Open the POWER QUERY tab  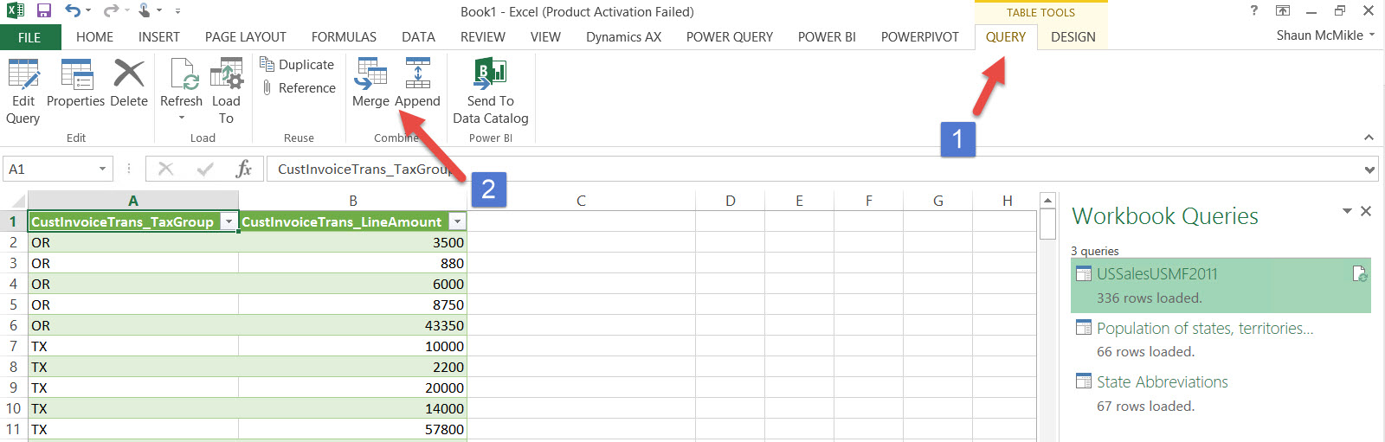click(x=729, y=37)
